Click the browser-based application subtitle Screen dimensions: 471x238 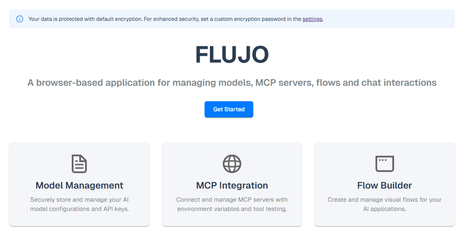232,82
